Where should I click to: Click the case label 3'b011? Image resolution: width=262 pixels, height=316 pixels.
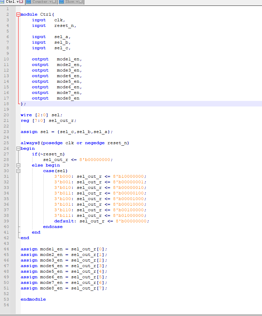click(x=63, y=193)
